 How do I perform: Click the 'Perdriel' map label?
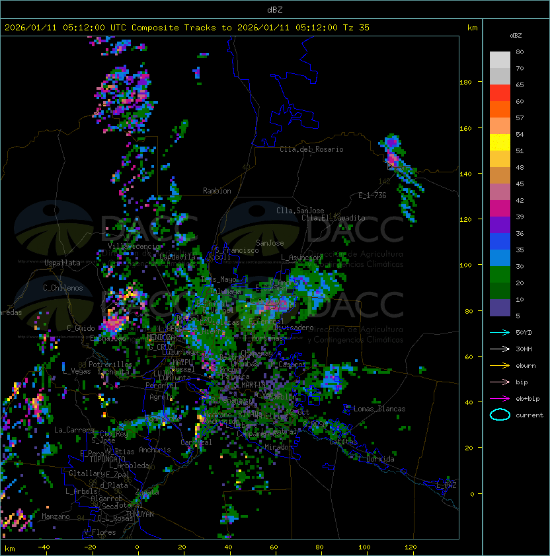pyautogui.click(x=161, y=385)
